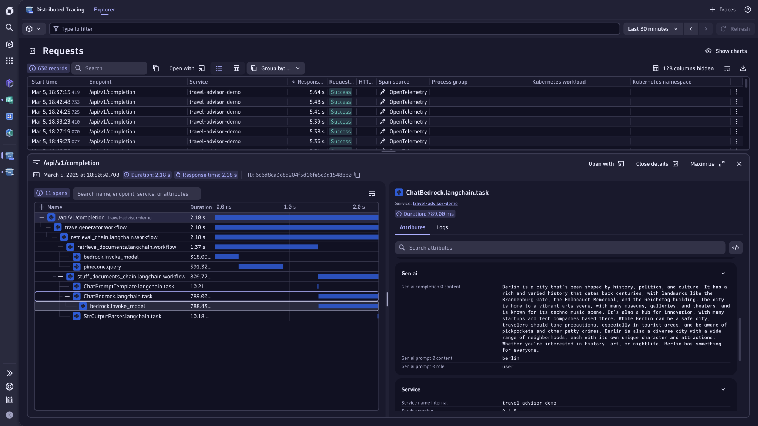Viewport: 758px width, 426px height.
Task: Refresh the request list
Action: click(x=735, y=28)
